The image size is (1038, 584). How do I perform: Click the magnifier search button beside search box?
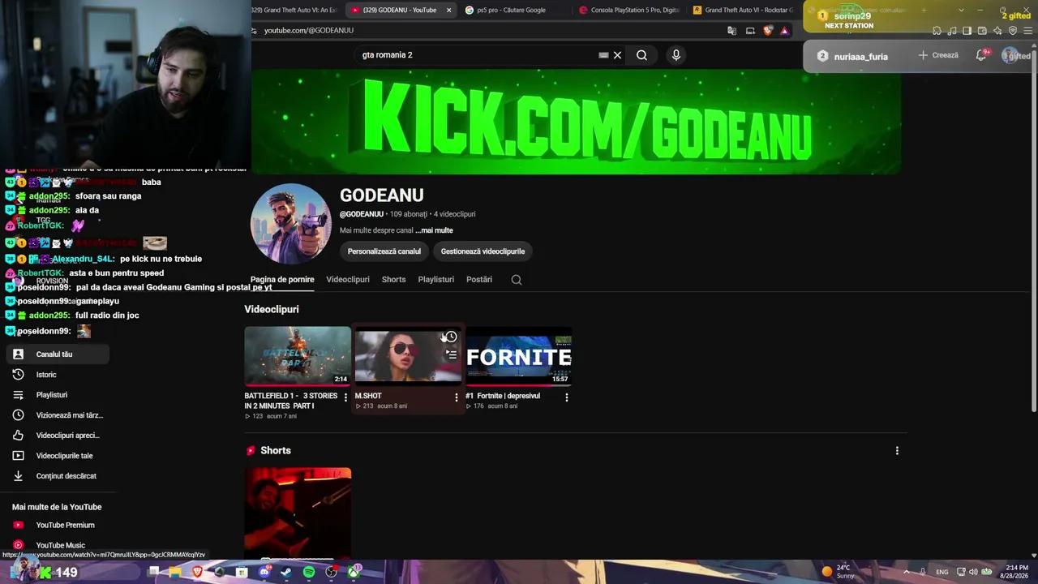(x=641, y=55)
